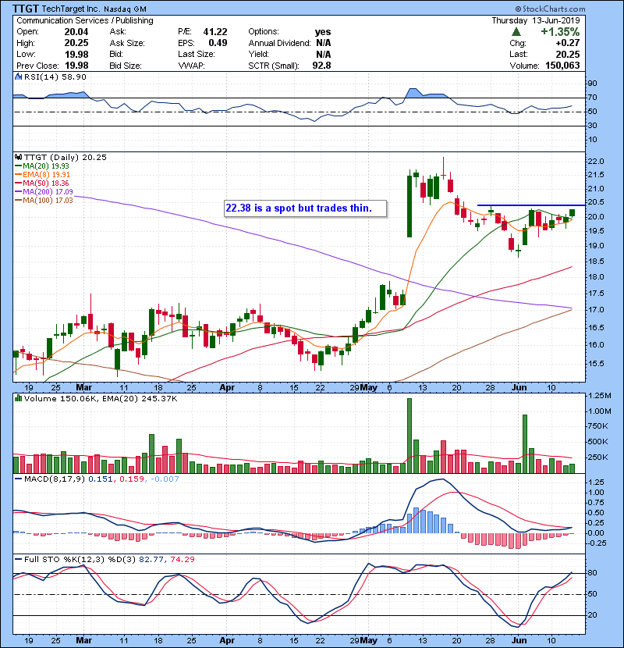The image size is (624, 648).
Task: Click the Volume value '150,063'
Action: pos(562,66)
